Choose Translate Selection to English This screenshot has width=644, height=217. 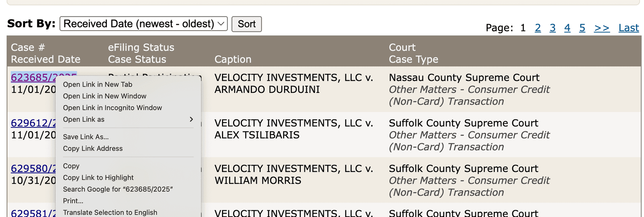pyautogui.click(x=110, y=212)
